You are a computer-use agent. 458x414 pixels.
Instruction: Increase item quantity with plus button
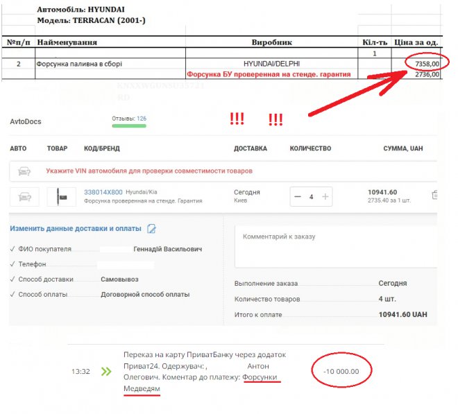pyautogui.click(x=325, y=197)
